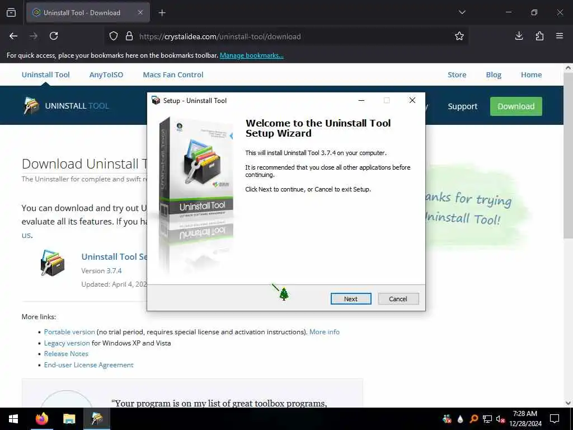Reload the page with refresh icon
The height and width of the screenshot is (430, 573).
tap(54, 36)
